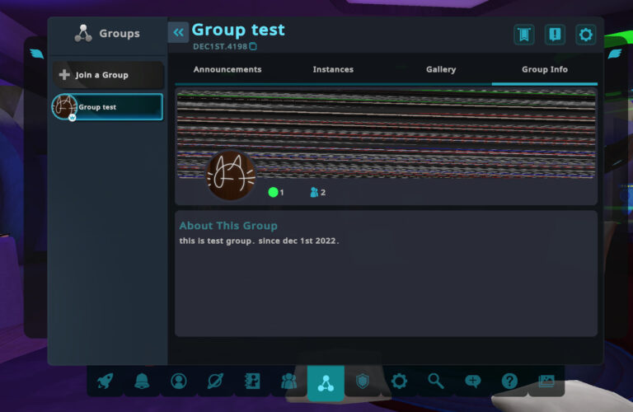Image resolution: width=633 pixels, height=412 pixels.
Task: Switch to the Gallery tab
Action: 441,70
